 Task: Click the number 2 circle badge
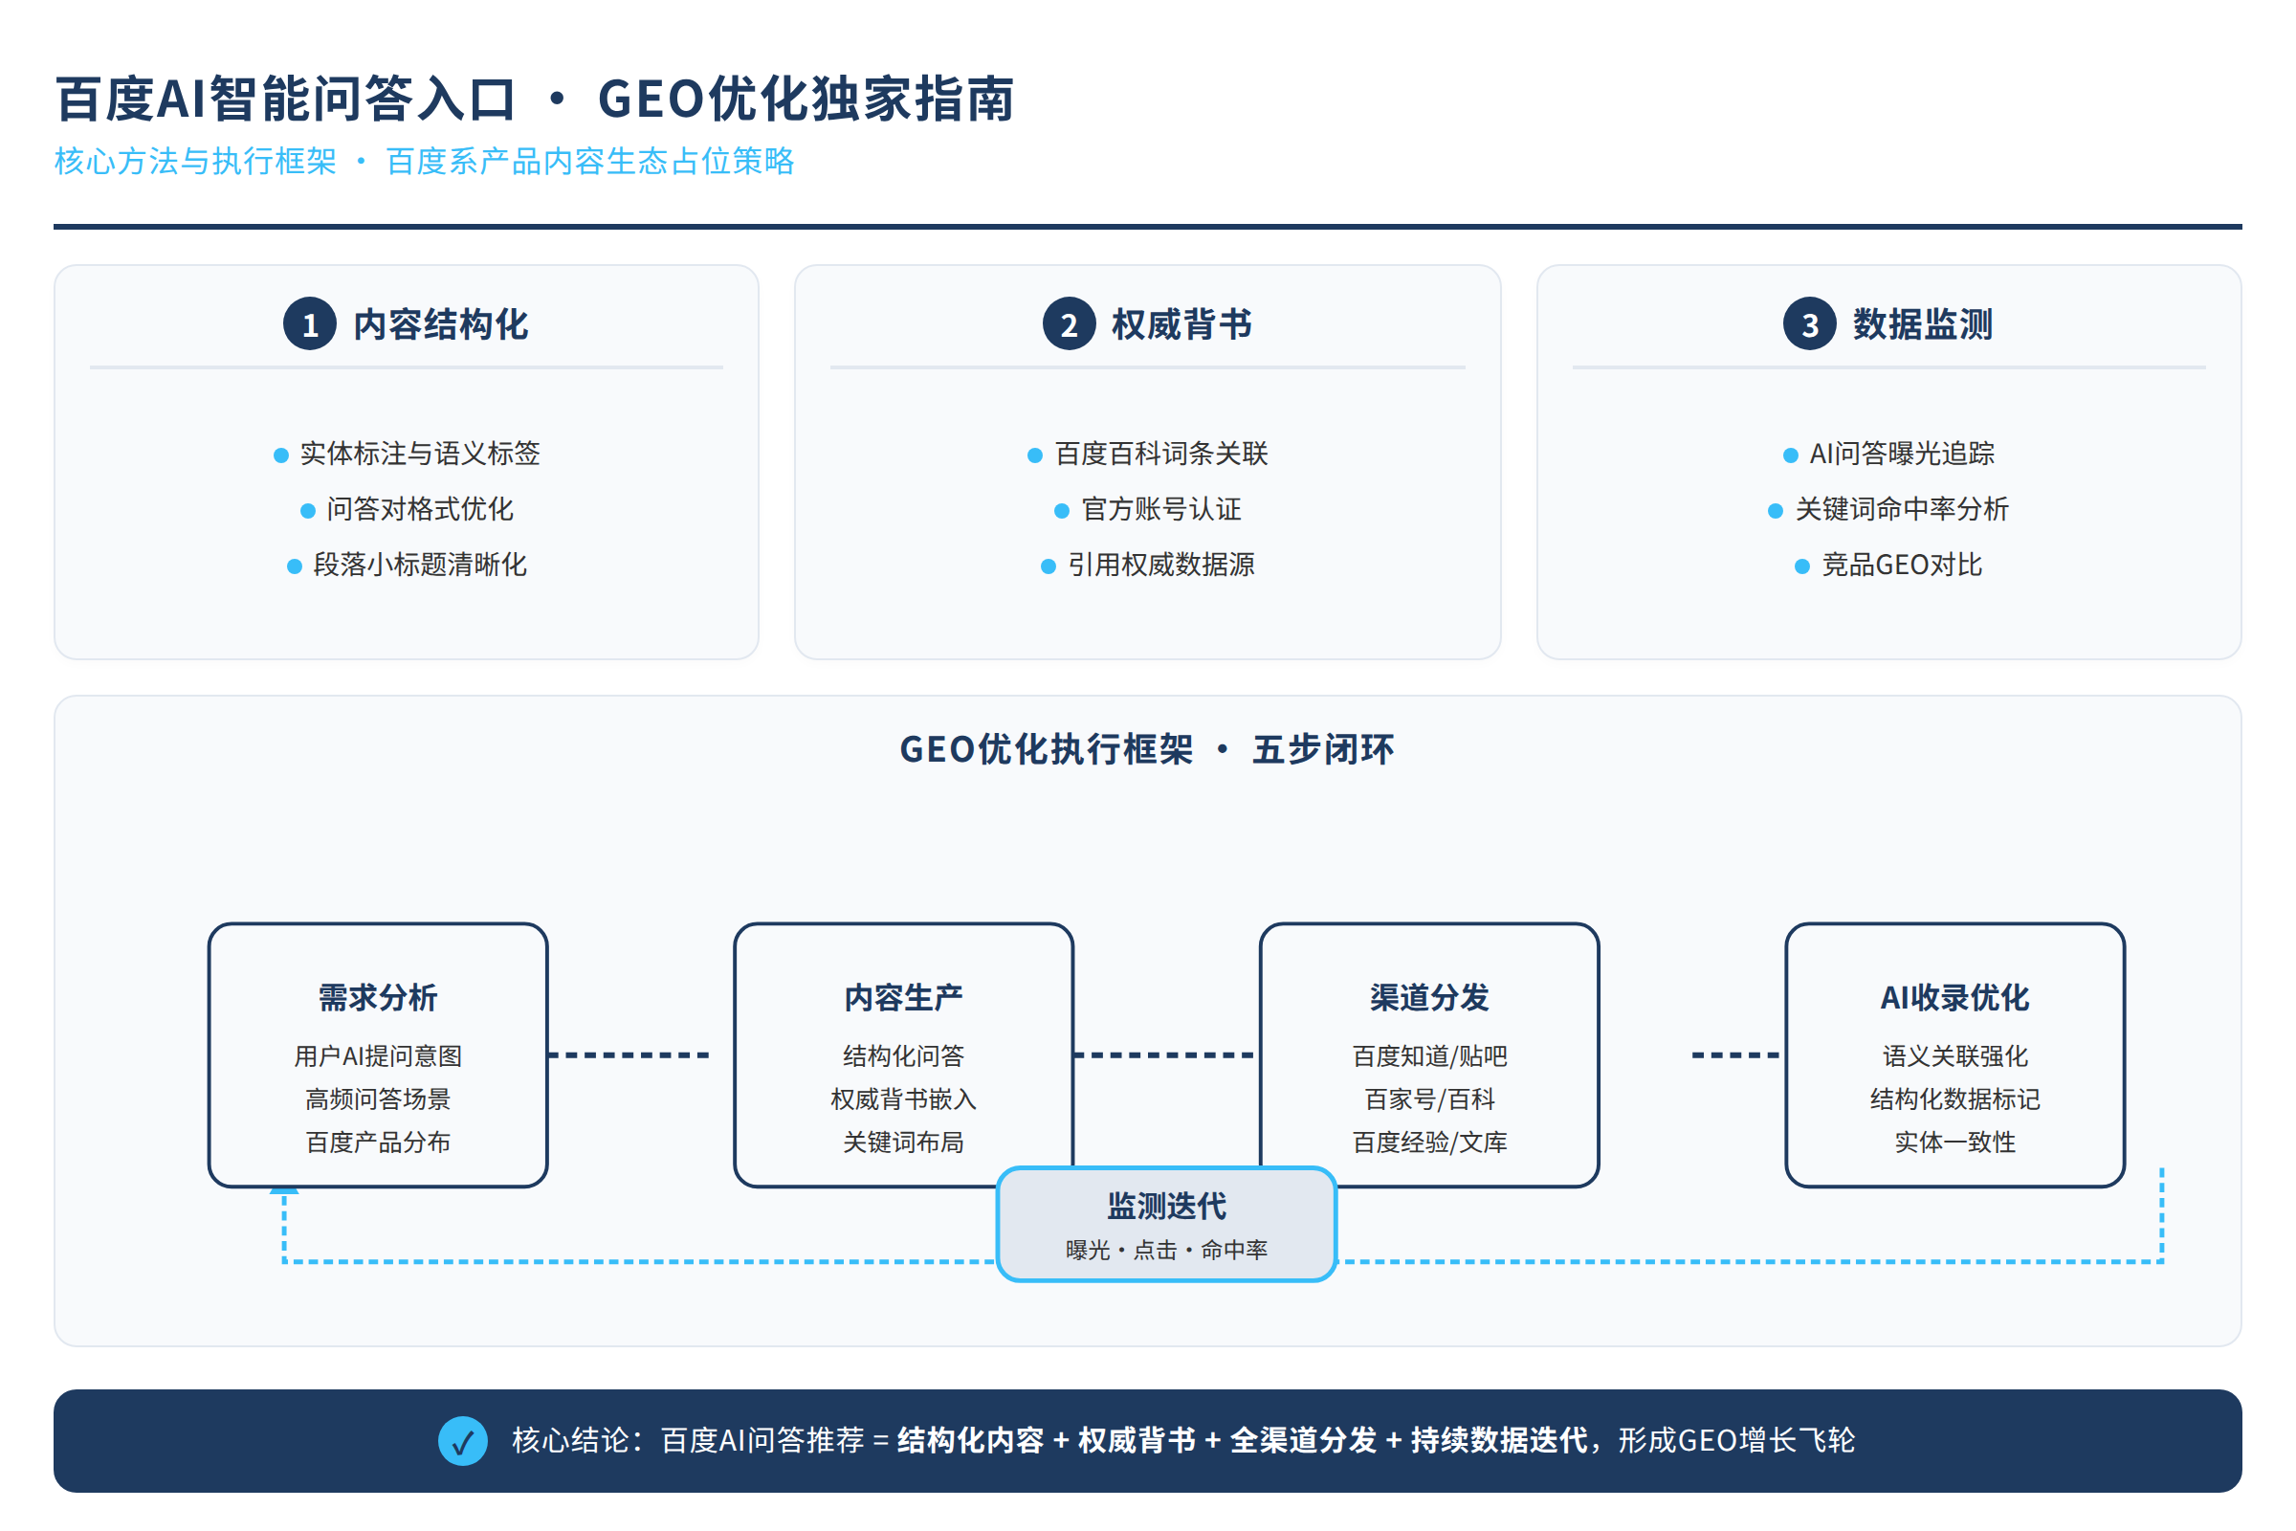[1069, 324]
